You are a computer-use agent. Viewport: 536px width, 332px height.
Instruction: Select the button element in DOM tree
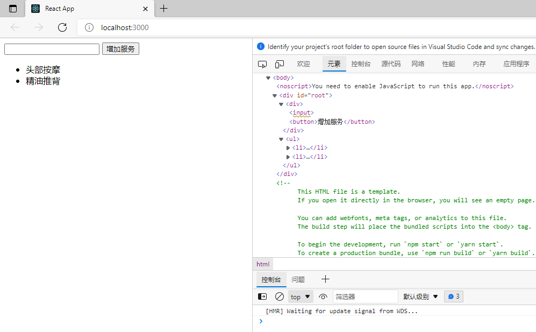point(332,122)
